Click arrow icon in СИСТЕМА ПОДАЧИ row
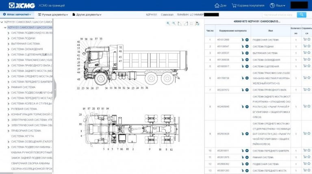The image size is (312, 174). pyautogui.click(x=243, y=47)
